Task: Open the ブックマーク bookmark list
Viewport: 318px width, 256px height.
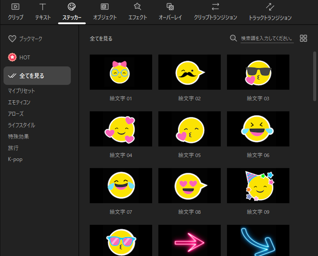Action: click(x=25, y=39)
